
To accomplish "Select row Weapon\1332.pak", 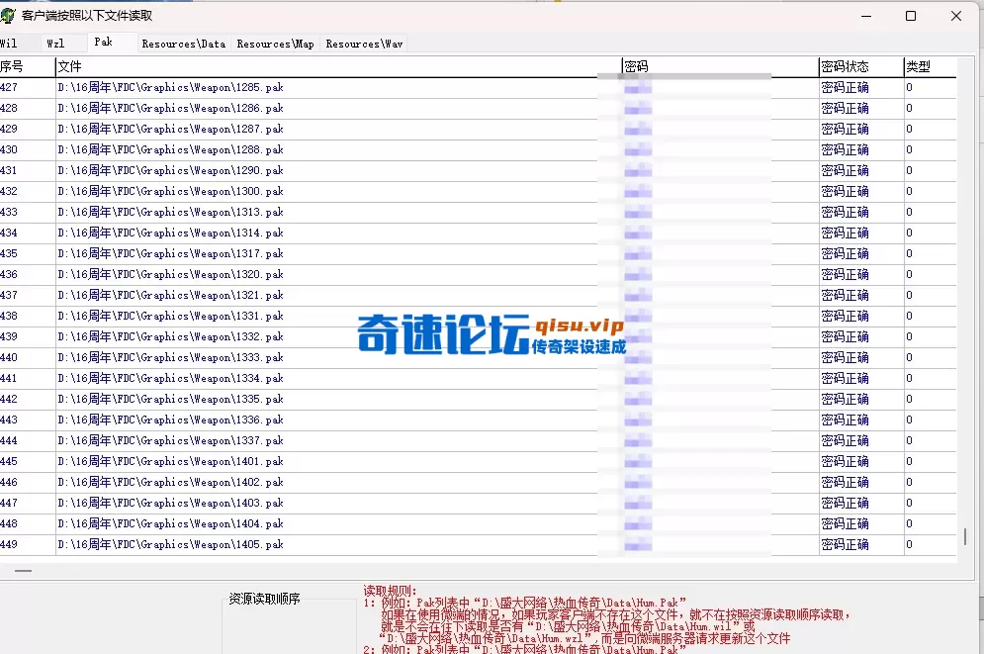I will click(479, 336).
